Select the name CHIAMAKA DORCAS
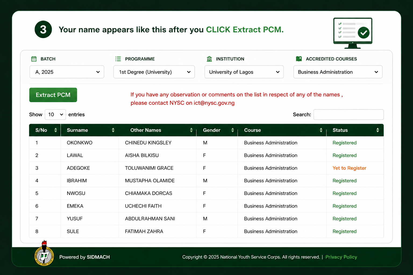 pos(149,193)
